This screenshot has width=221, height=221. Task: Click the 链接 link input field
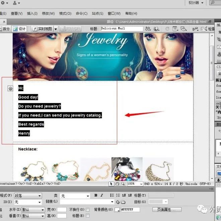click(85, 202)
